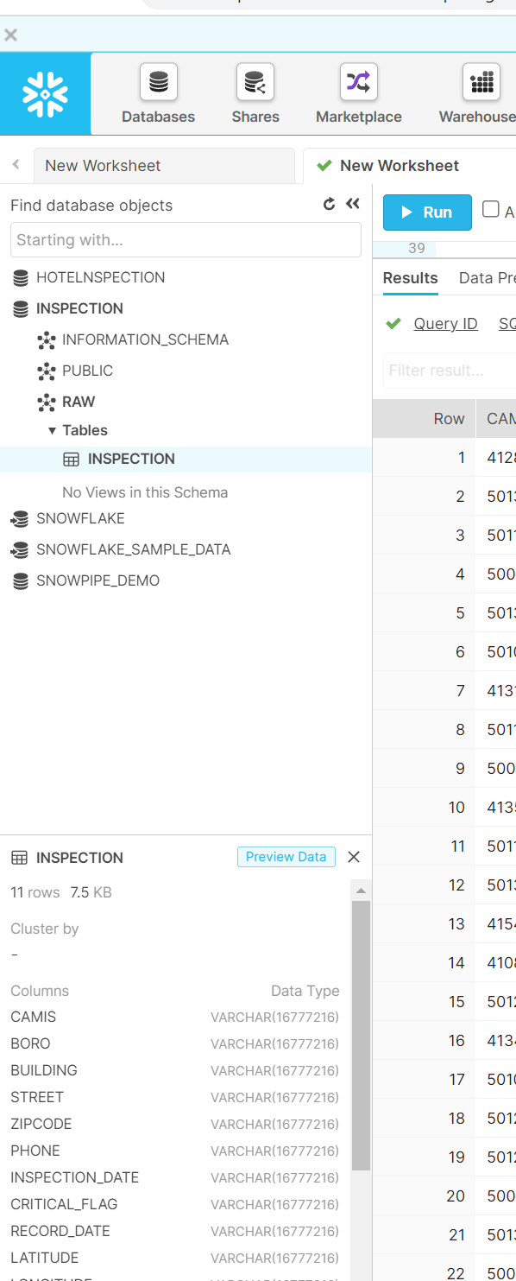Open the Marketplace icon

358,83
